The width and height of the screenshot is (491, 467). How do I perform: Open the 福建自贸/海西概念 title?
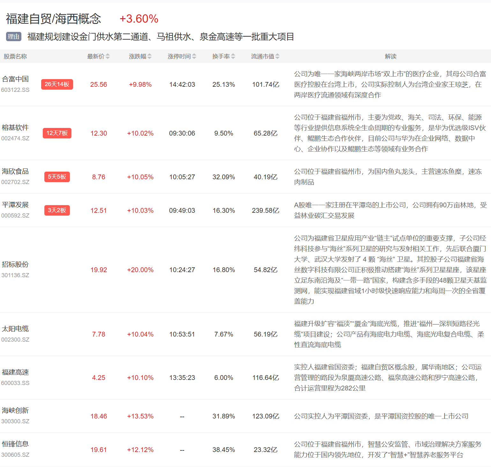53,19
